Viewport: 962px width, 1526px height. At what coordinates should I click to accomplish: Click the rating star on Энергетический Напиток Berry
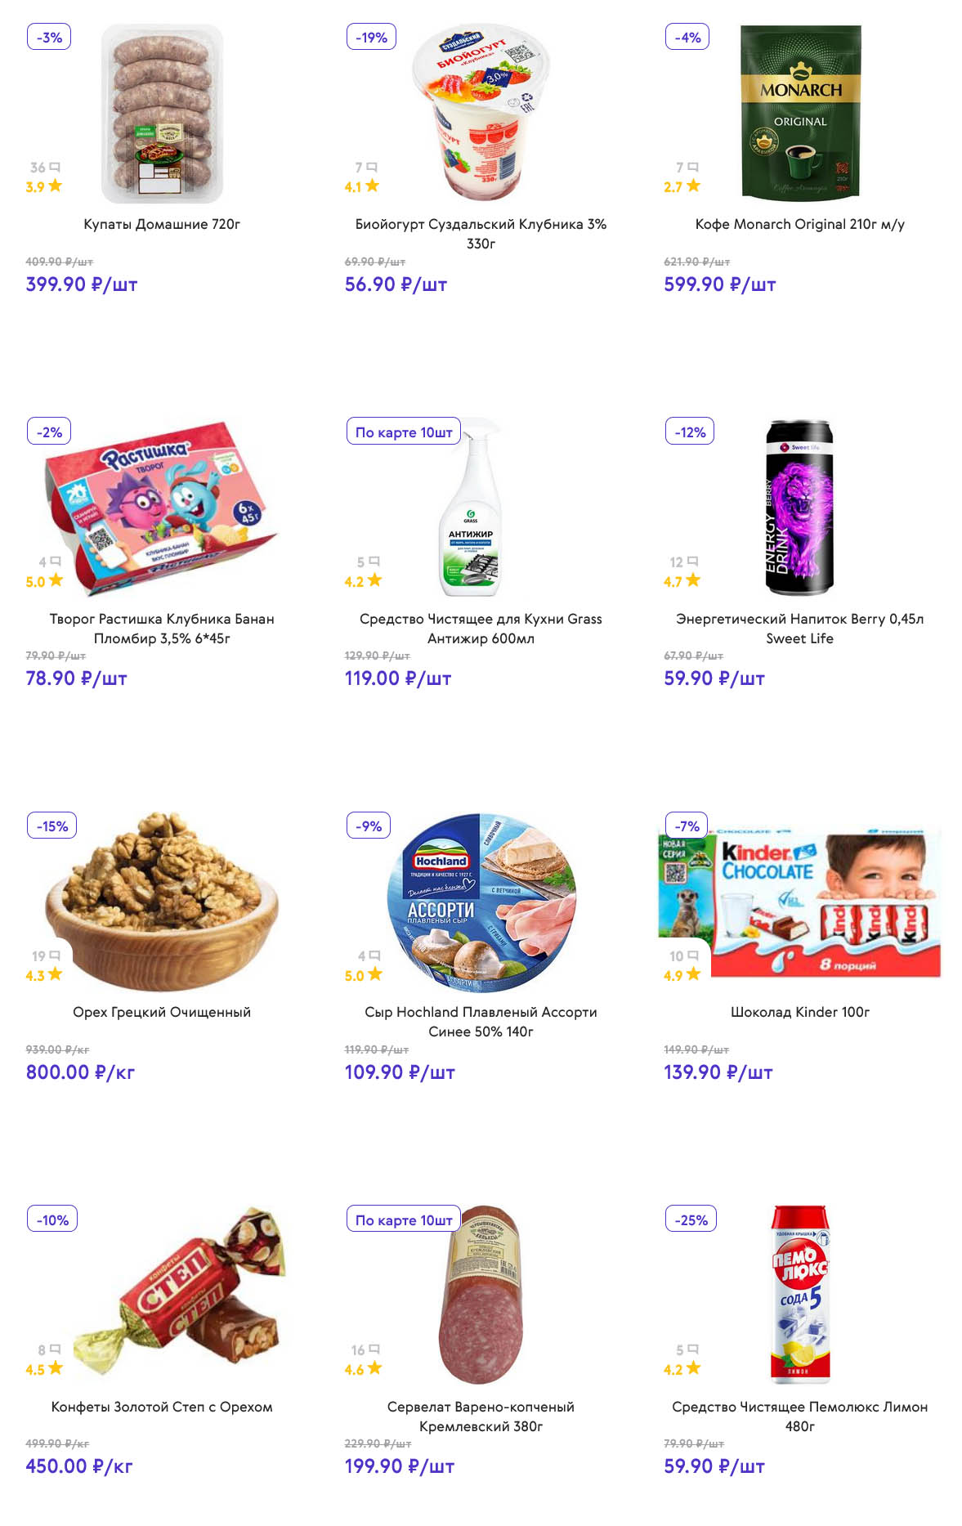pyautogui.click(x=693, y=580)
